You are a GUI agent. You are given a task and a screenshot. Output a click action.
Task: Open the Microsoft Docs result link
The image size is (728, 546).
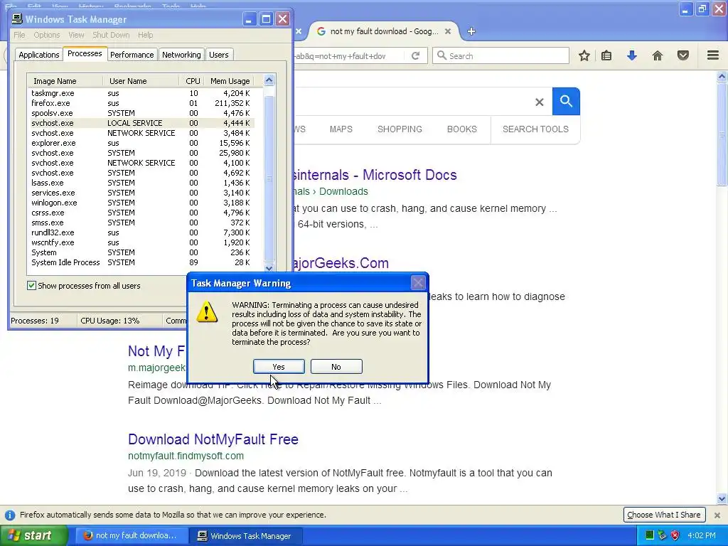375,175
